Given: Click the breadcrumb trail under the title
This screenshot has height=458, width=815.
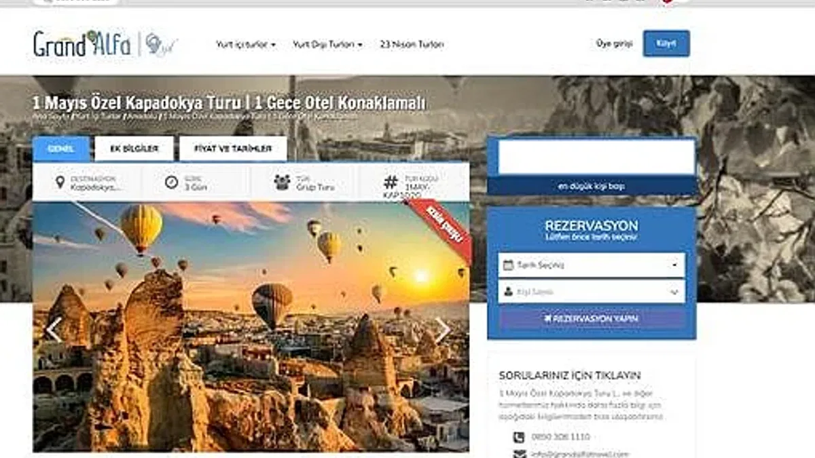Looking at the screenshot, I should [195, 117].
